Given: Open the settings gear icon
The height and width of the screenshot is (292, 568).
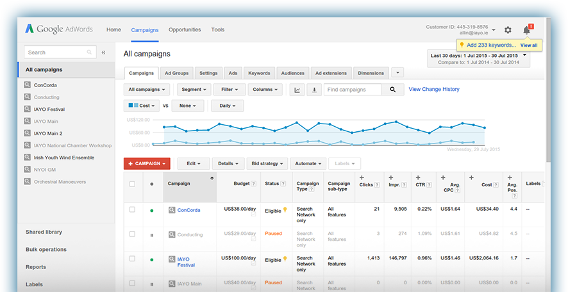Looking at the screenshot, I should 508,30.
